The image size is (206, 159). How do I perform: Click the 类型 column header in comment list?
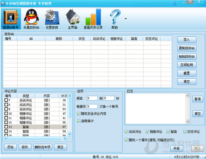(x=26, y=95)
